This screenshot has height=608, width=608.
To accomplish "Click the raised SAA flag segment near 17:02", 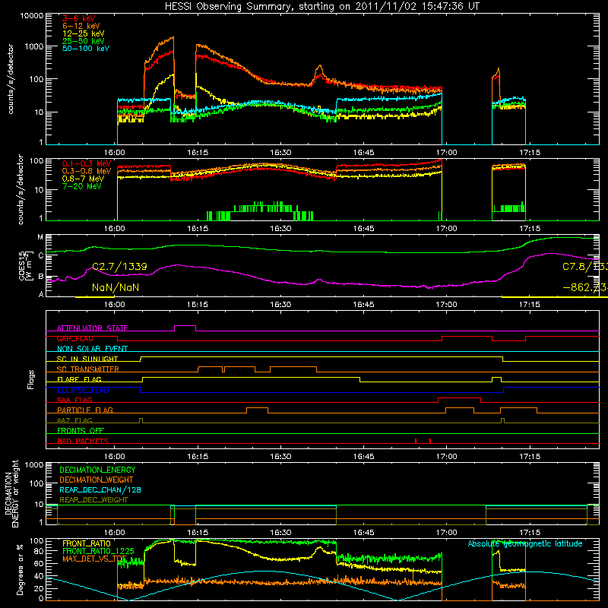I will point(460,398).
